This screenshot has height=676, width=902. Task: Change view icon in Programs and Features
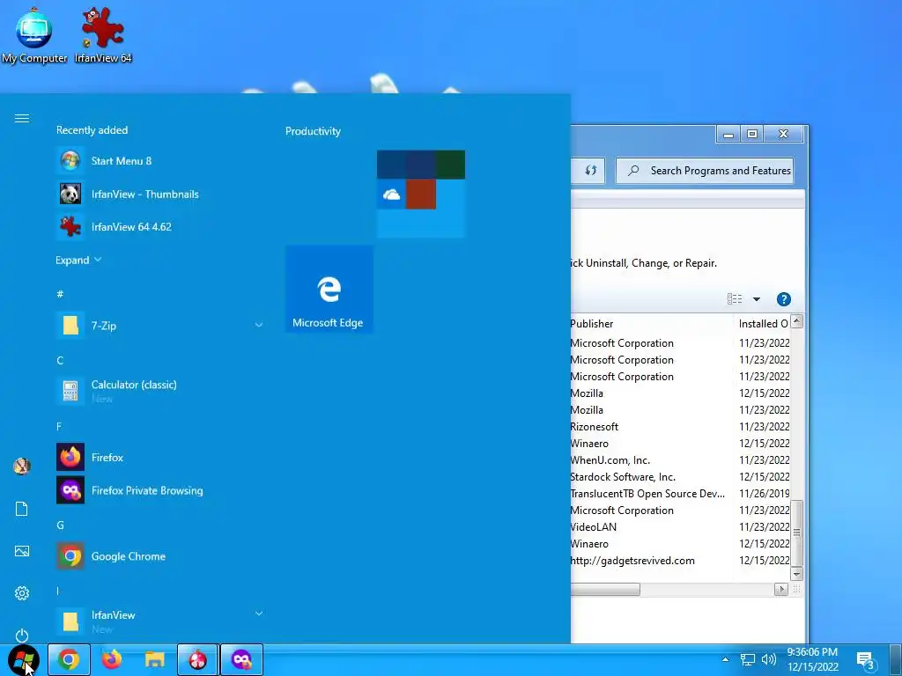[x=735, y=299]
